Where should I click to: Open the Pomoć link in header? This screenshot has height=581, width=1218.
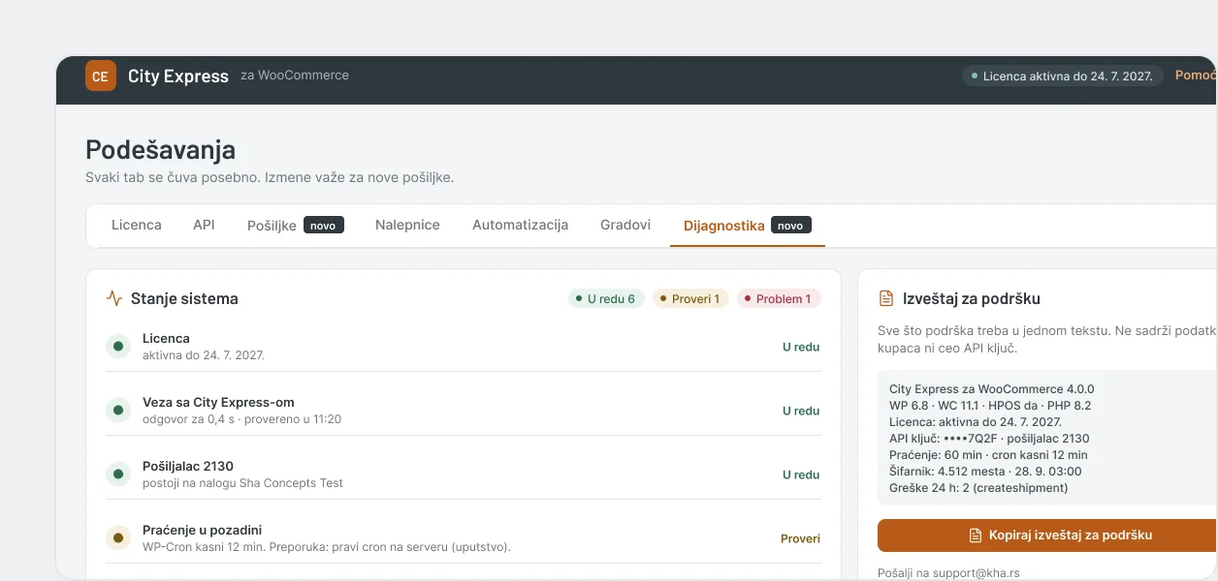coord(1196,75)
